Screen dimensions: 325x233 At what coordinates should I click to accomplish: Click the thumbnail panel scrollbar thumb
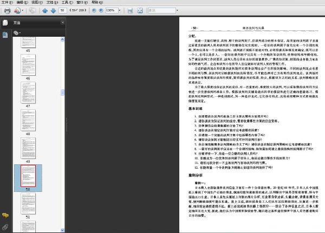pyautogui.click(x=62, y=92)
